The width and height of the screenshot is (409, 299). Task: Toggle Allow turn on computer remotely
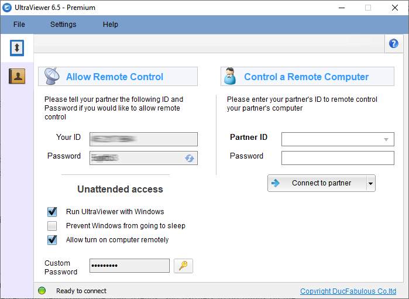coord(53,240)
